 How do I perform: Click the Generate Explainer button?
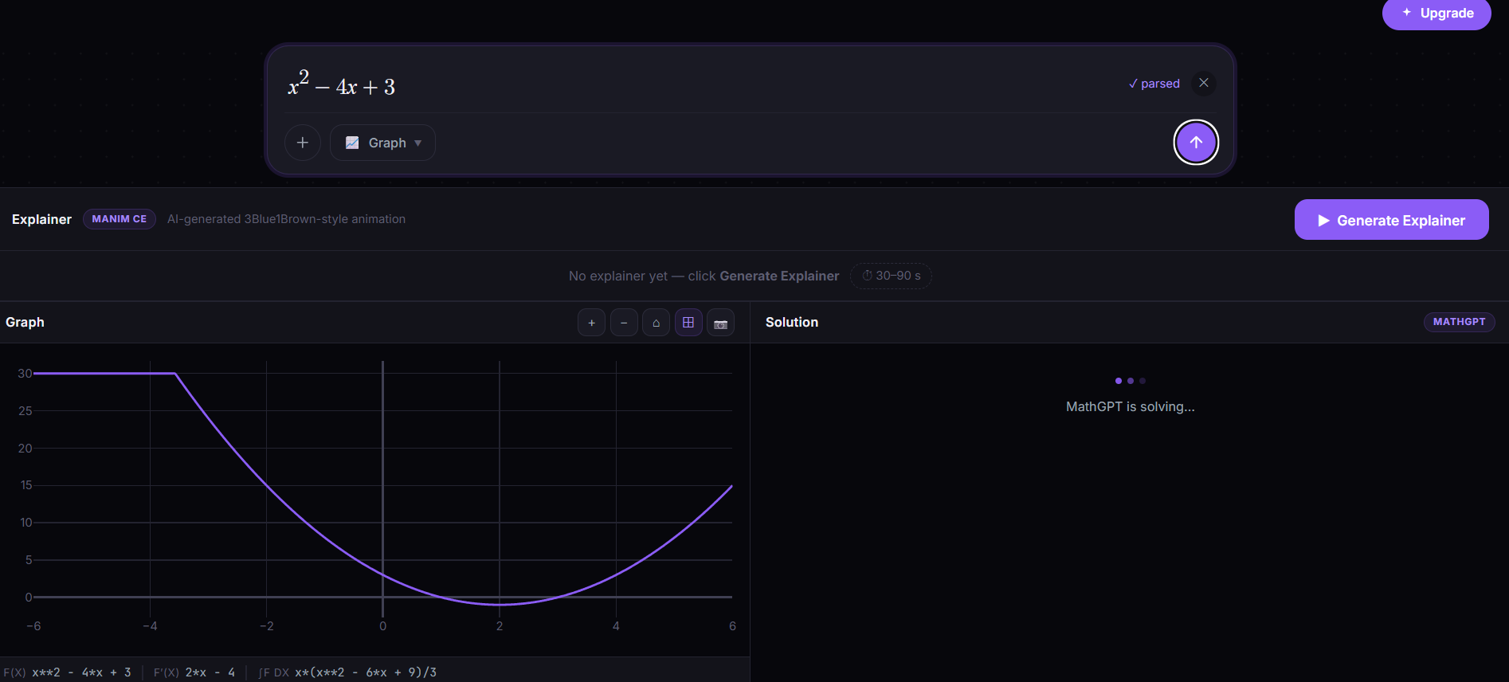(1391, 220)
